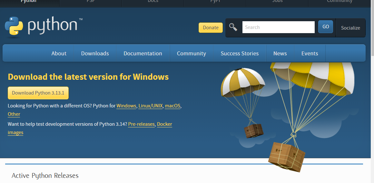Image resolution: width=374 pixels, height=183 pixels.
Task: Open the News menu
Action: pyautogui.click(x=280, y=53)
